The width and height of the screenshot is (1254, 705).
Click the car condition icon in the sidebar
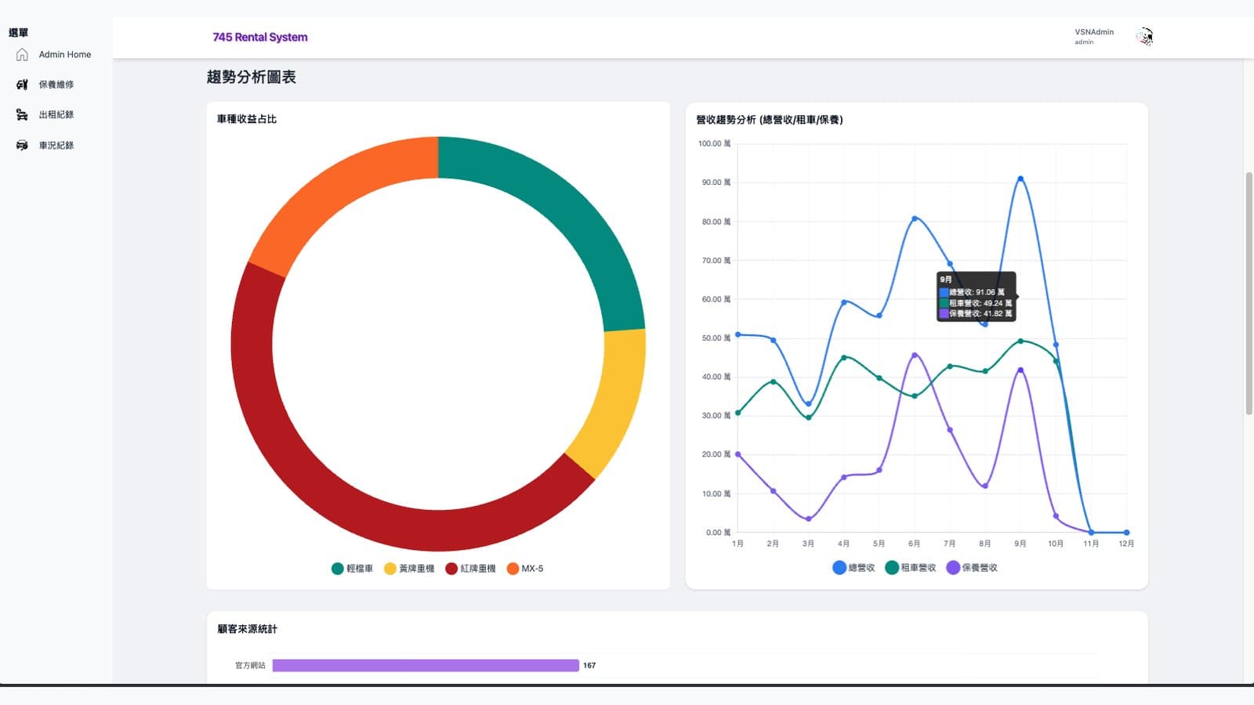(x=22, y=145)
